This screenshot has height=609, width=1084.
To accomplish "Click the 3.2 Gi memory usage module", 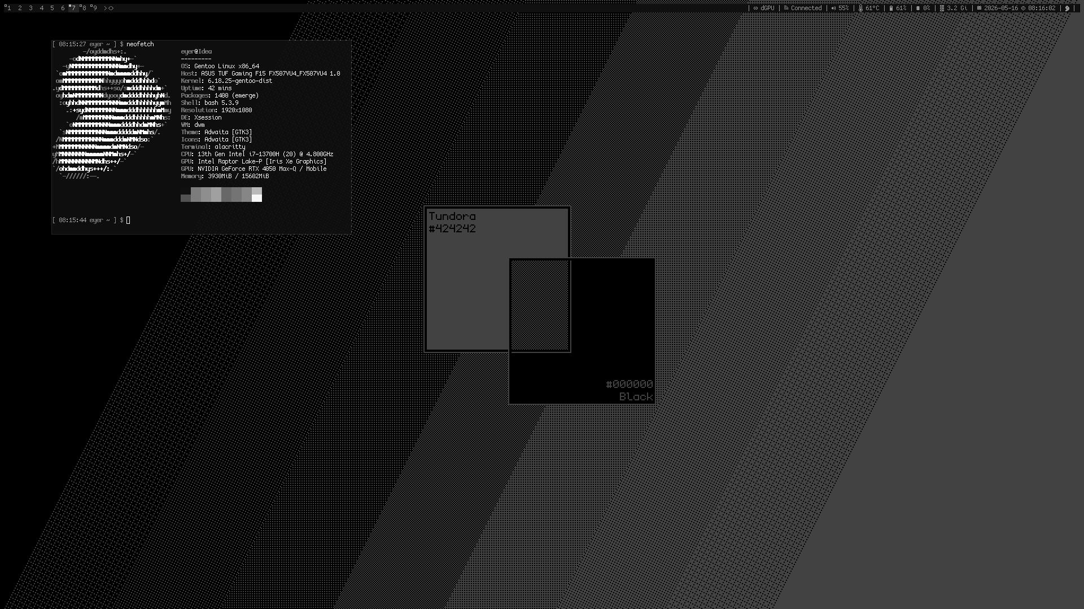I will (x=953, y=8).
